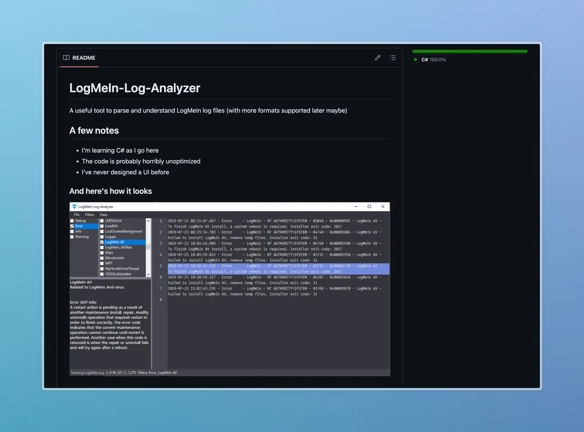Click the green language progress bar
The height and width of the screenshot is (432, 584).
(470, 52)
